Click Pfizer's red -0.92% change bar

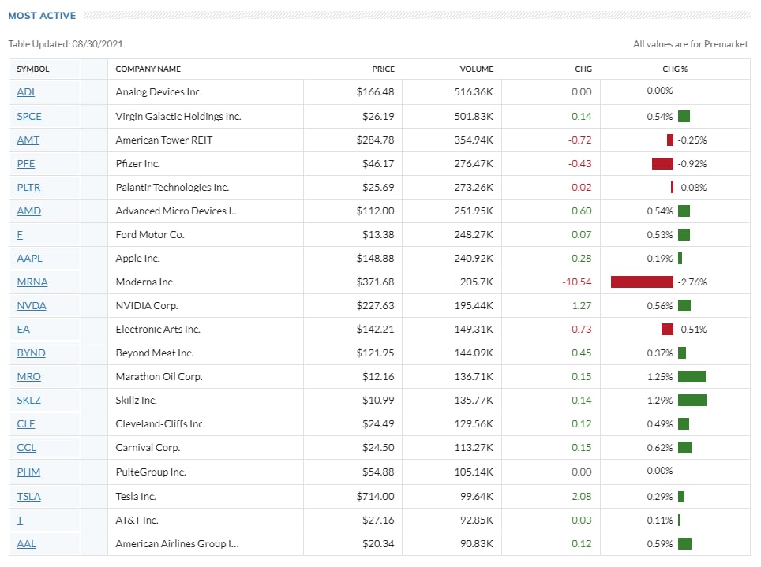(662, 164)
